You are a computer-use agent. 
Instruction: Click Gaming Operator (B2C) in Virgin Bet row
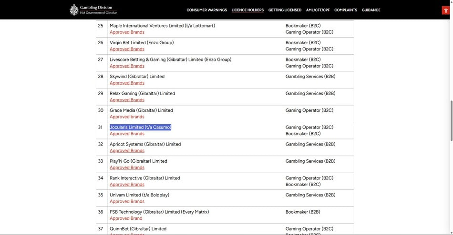309,49
